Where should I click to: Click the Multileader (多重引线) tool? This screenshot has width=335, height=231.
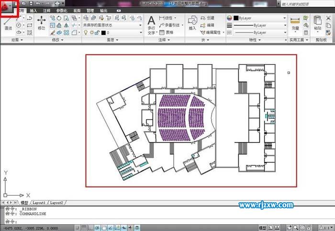[169, 25]
